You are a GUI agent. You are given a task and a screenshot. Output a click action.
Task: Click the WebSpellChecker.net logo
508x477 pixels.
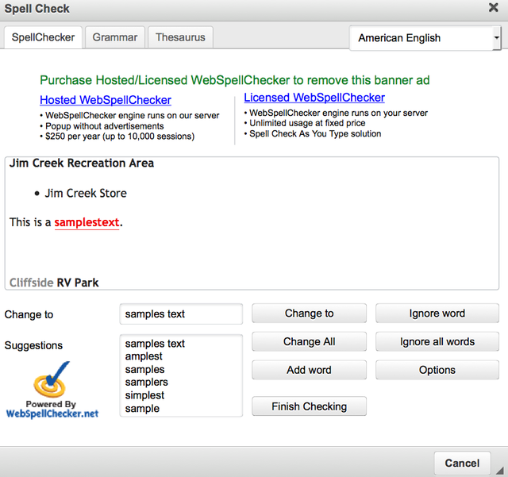(x=52, y=390)
